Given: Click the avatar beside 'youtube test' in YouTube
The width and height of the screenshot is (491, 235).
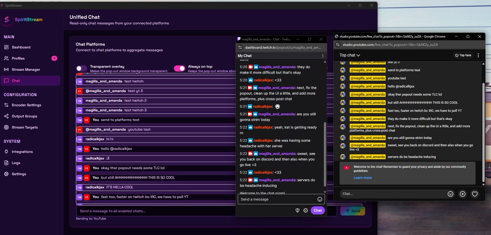Looking at the screenshot, I should [x=343, y=78].
